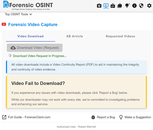Expand the Top OSINT Tools dropdown
Image resolution: width=153 pixels, height=130 pixels.
(18, 14)
